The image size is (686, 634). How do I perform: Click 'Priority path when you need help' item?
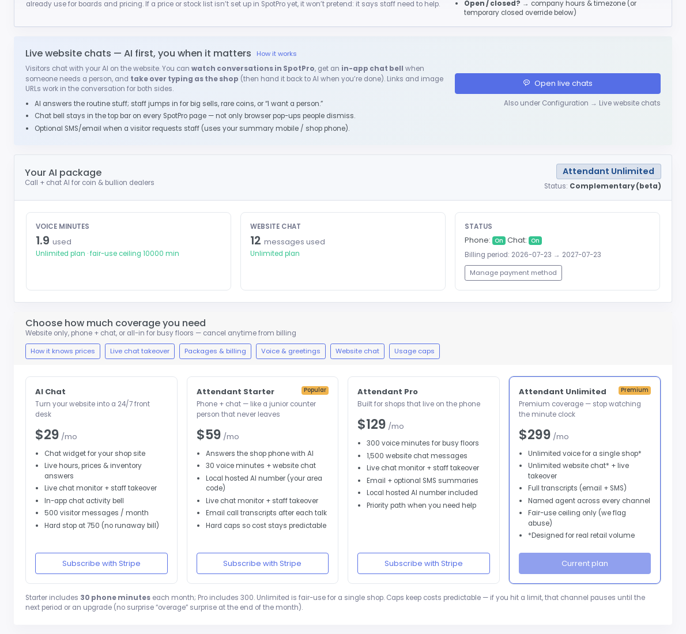(421, 505)
